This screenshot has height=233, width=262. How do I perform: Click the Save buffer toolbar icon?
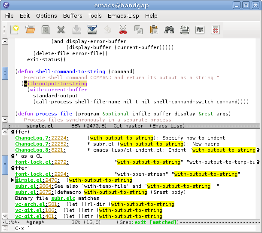click(76, 30)
